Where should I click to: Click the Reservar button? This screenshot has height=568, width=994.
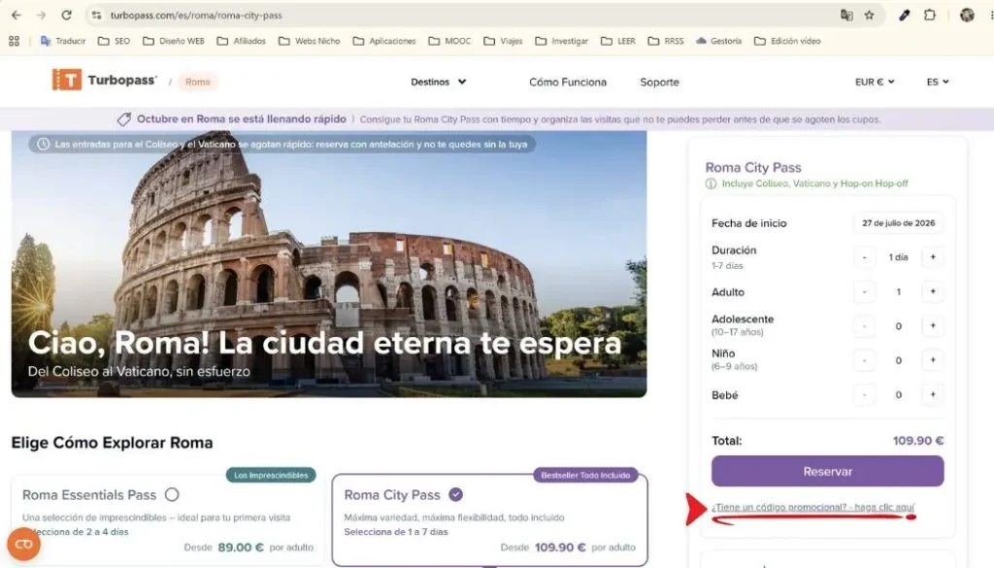[x=827, y=471]
